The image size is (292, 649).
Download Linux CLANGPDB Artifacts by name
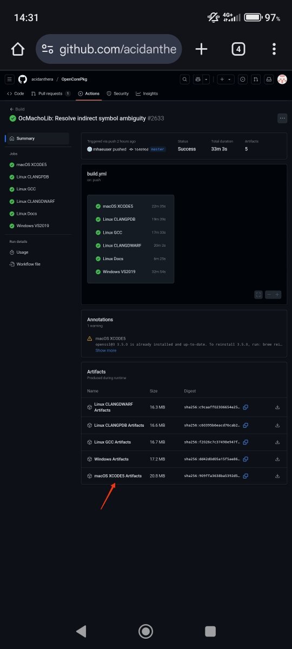(x=120, y=425)
